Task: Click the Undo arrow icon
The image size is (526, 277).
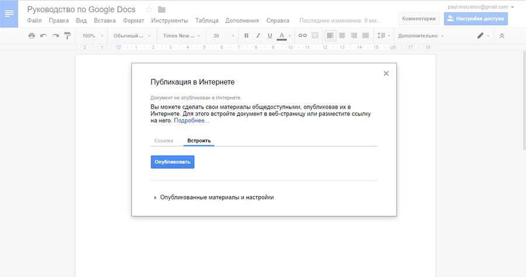Action: [44, 36]
